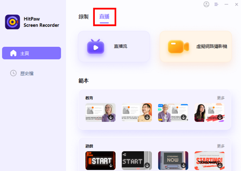Image resolution: width=241 pixels, height=171 pixels.
Task: Select the second 教育 template thumbnail
Action: [x=136, y=112]
